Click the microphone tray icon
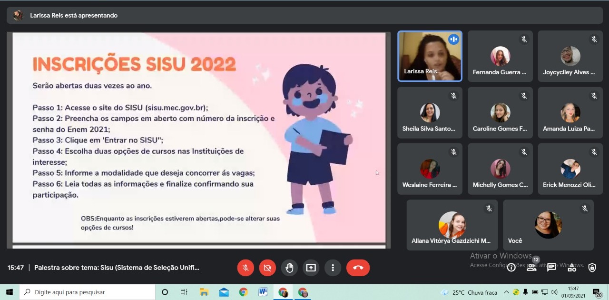Image resolution: width=609 pixels, height=300 pixels. [525, 292]
